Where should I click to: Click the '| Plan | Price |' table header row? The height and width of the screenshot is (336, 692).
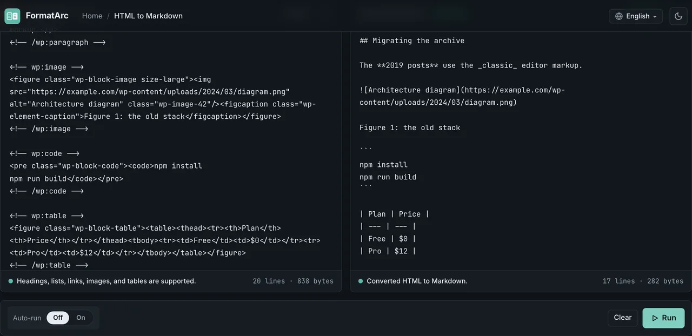[395, 214]
